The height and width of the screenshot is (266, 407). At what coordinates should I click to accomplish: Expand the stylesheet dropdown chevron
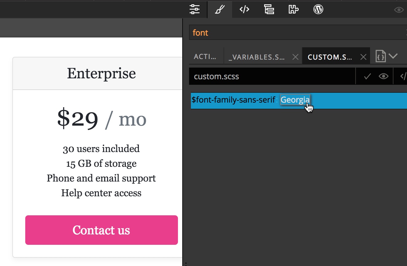pyautogui.click(x=393, y=56)
